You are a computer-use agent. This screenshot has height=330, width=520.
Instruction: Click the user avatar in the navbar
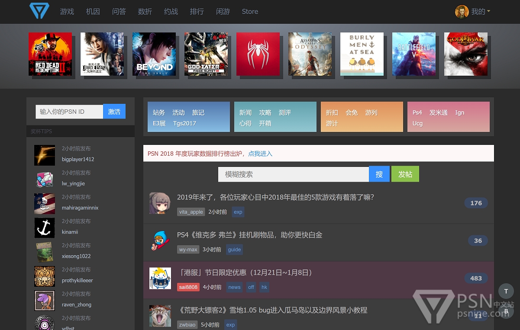462,12
